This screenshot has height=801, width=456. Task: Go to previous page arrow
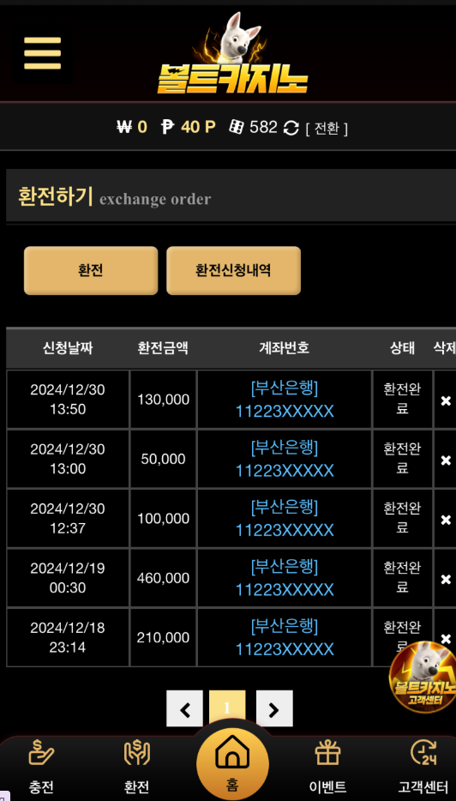coord(185,708)
